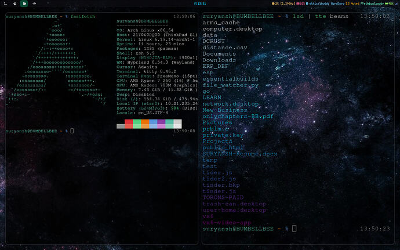The height and width of the screenshot is (250, 400).
Task: Click 'SURYANSH-Resume.docx' in the listing
Action: pos(240,154)
